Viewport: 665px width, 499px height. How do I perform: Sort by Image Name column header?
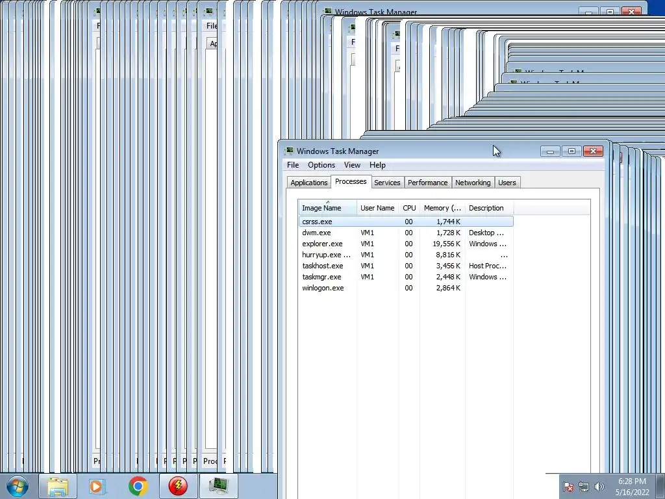[327, 207]
